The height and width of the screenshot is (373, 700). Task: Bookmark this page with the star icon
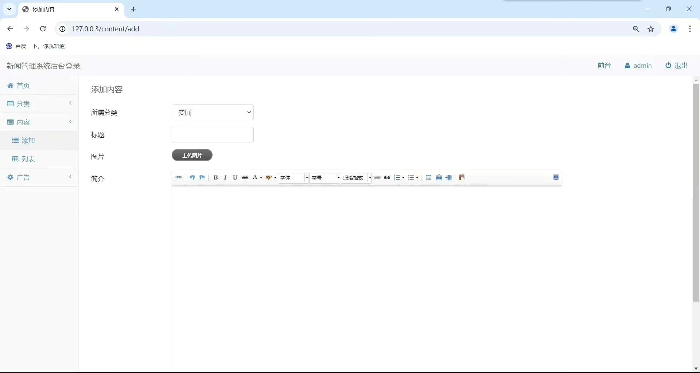click(651, 29)
